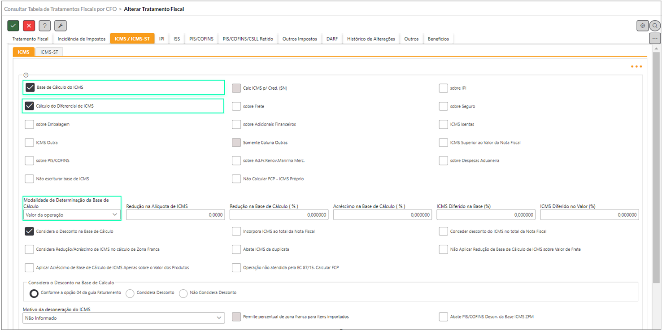Open settings gear icon at top right
Viewport: 662px width, 331px height.
pyautogui.click(x=642, y=26)
